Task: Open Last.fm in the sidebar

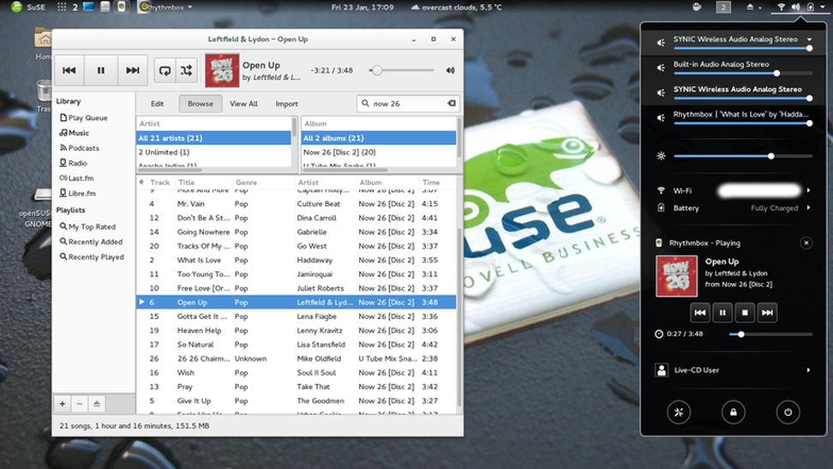Action: point(76,178)
